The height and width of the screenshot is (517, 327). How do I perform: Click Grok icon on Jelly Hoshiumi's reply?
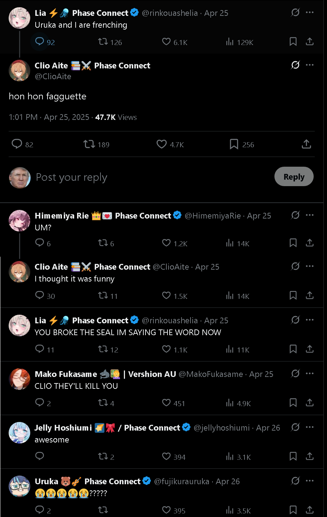pos(295,427)
